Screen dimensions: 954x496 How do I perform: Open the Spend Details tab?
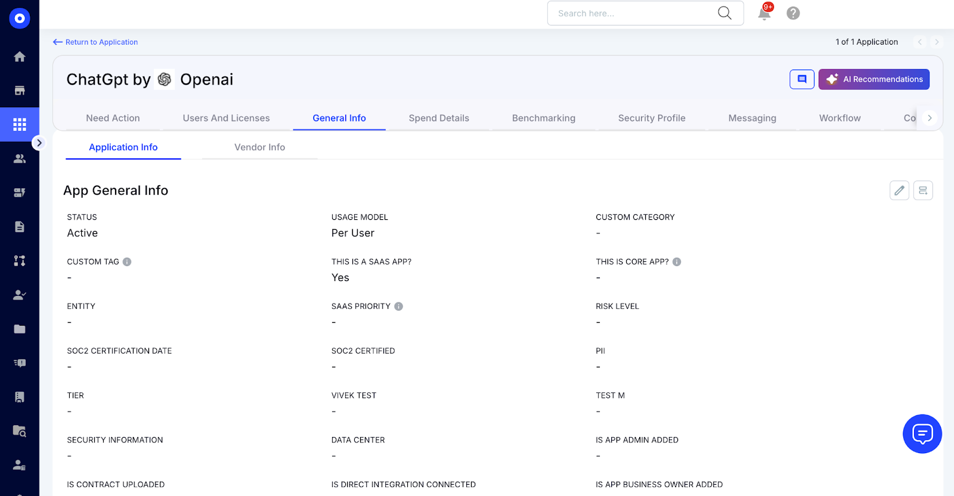click(439, 118)
